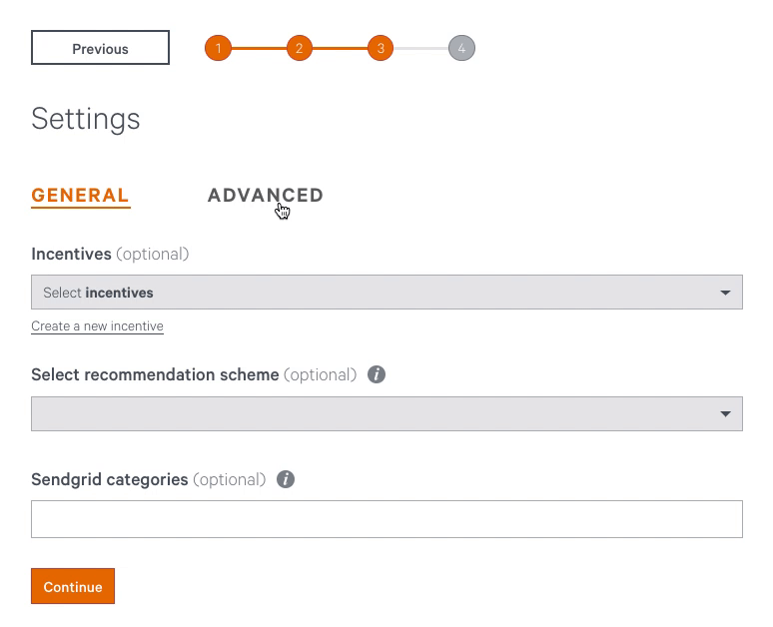Jump to step 1 circle
The image size is (773, 627).
(218, 48)
